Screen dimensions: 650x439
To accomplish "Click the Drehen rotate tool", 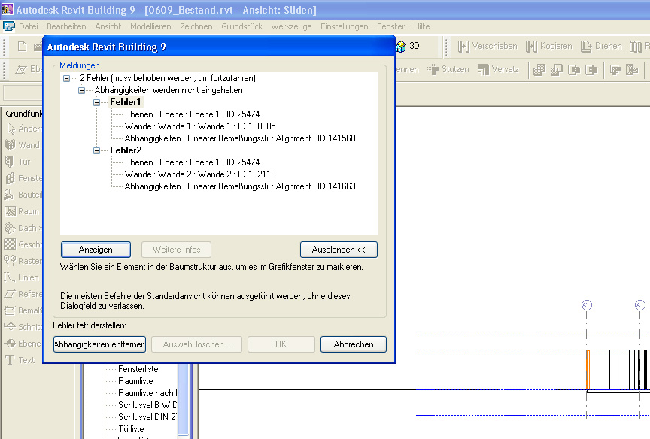I will [600, 46].
